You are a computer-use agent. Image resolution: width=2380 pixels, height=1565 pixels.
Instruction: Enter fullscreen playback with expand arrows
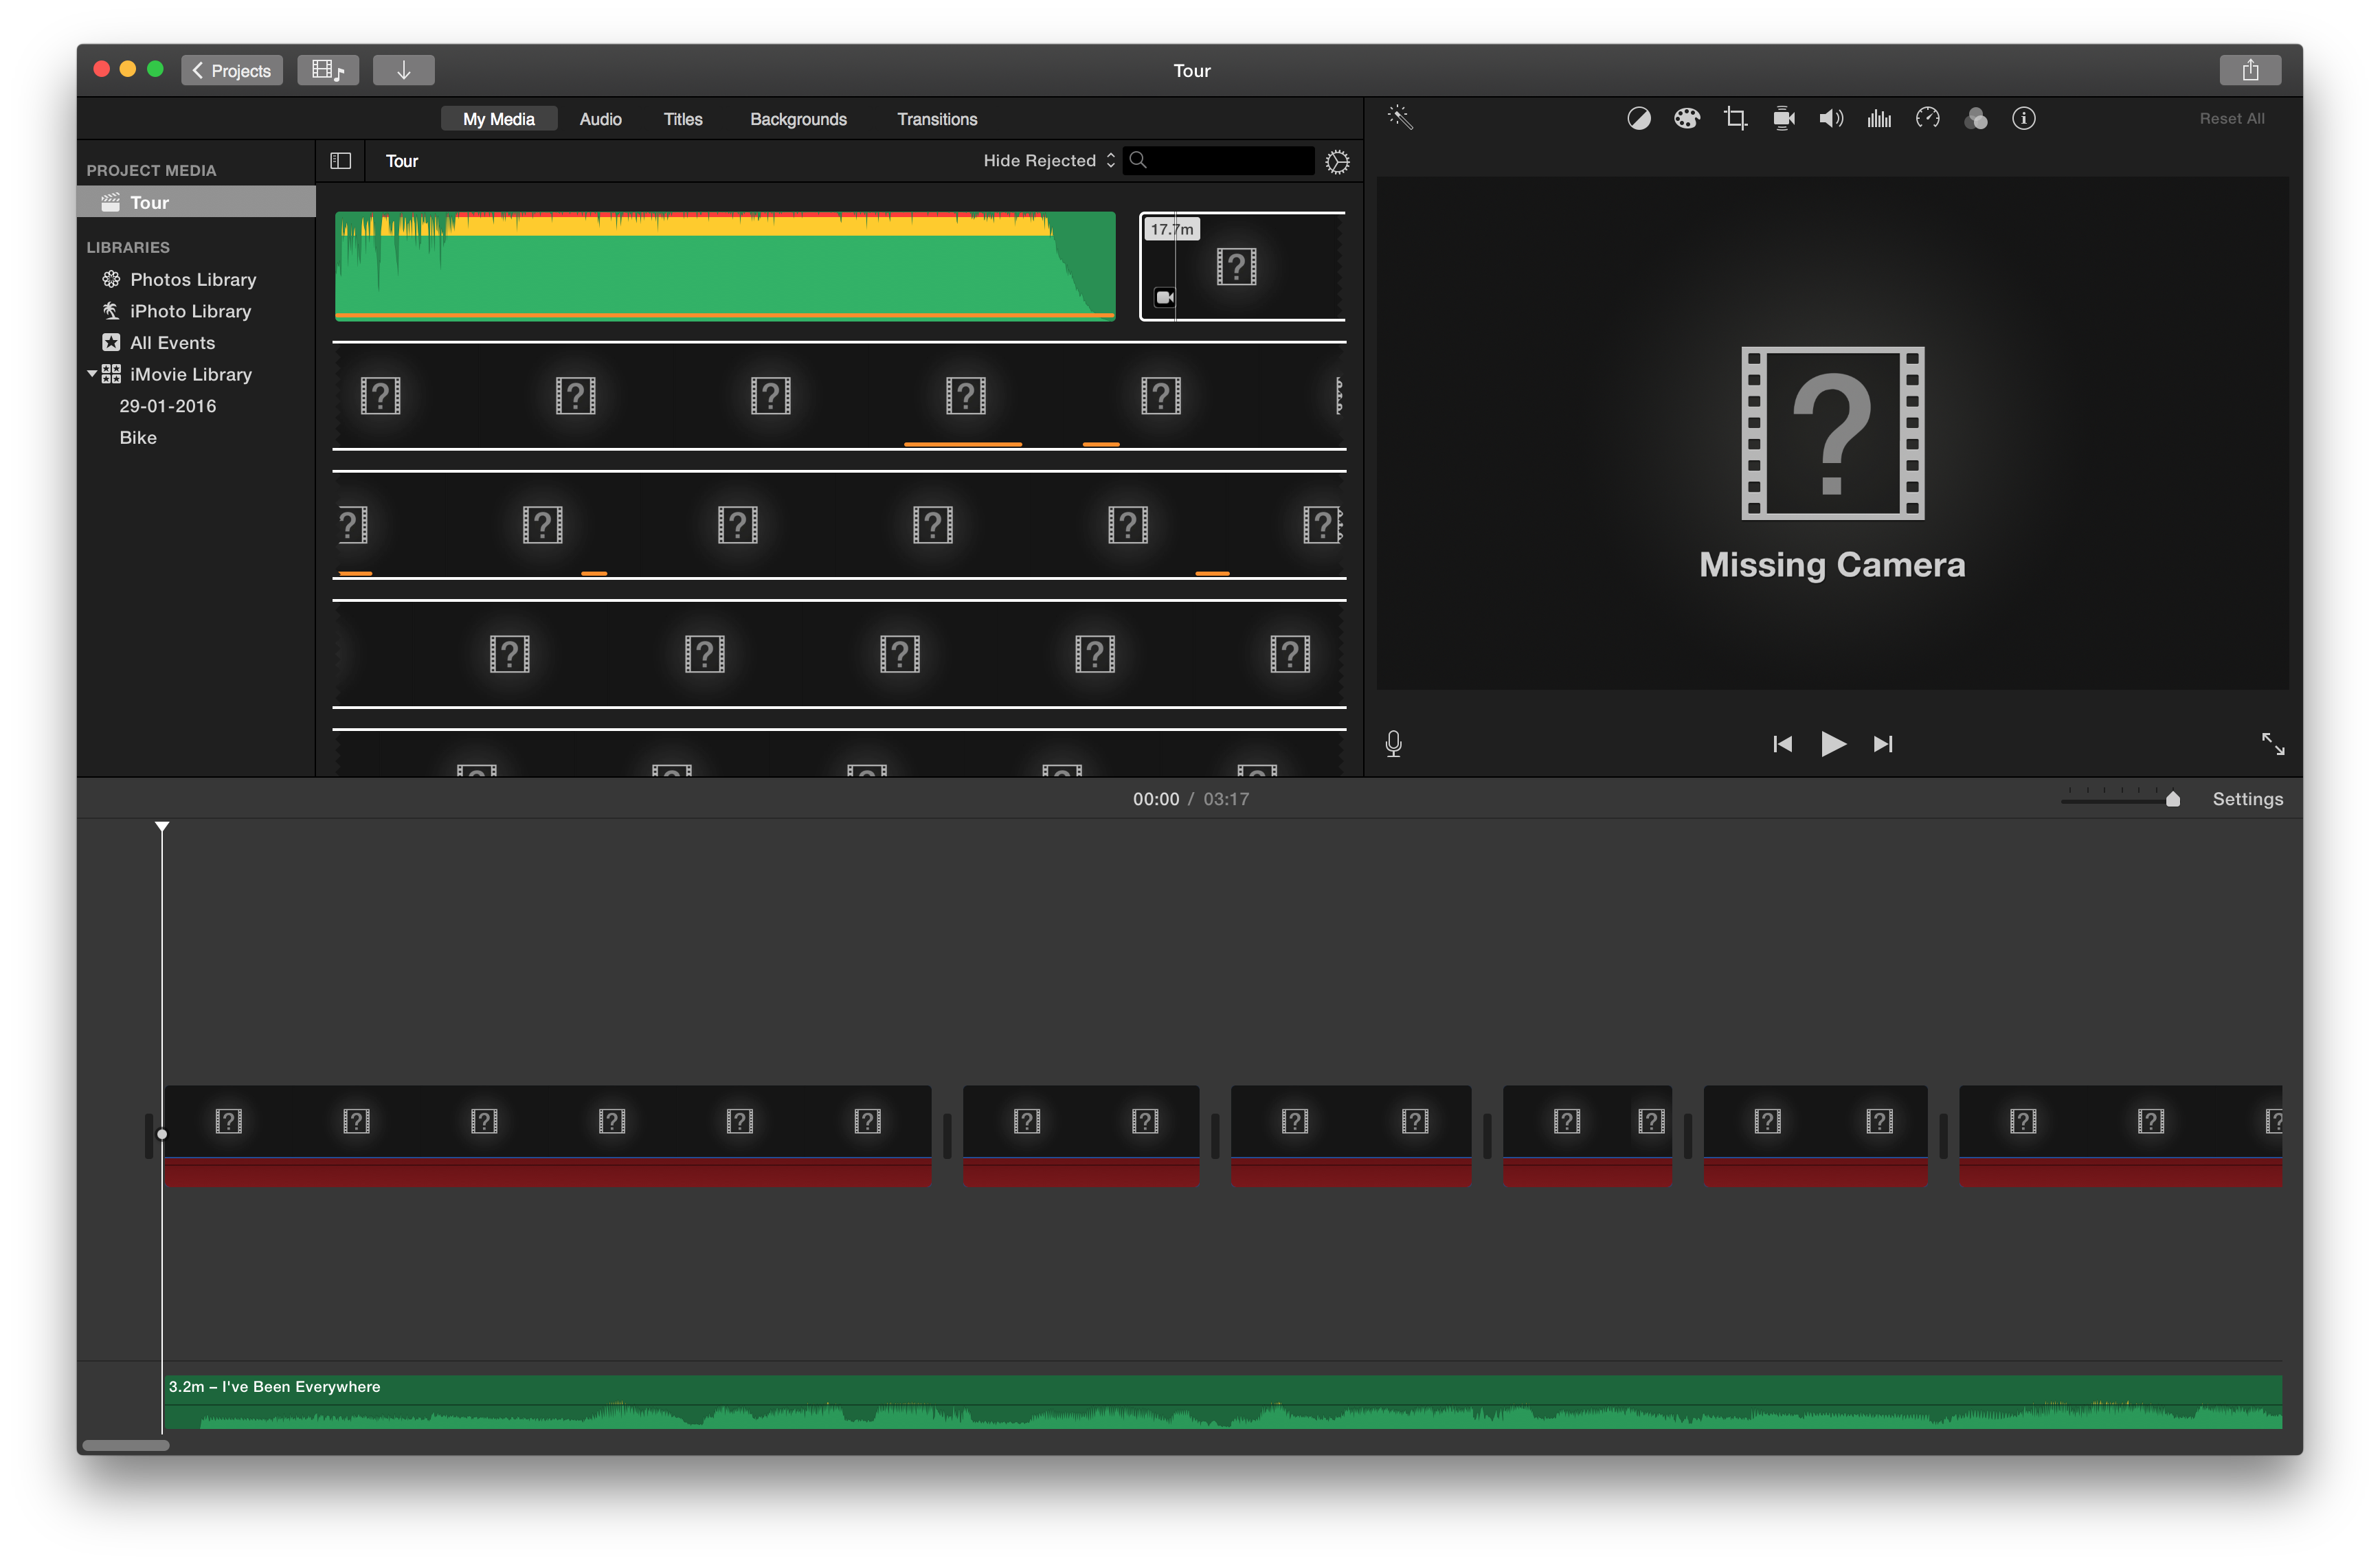(2272, 743)
